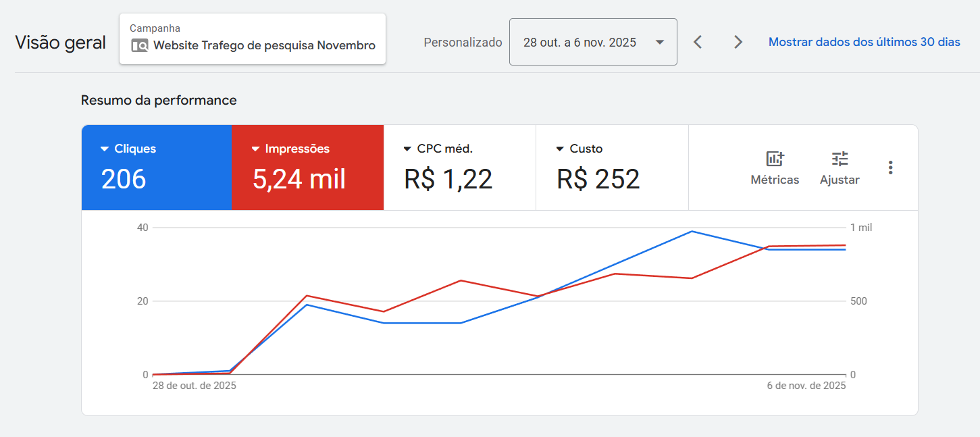Image resolution: width=980 pixels, height=437 pixels.
Task: Expand the CPC méd. metric dropdown arrow
Action: (407, 149)
